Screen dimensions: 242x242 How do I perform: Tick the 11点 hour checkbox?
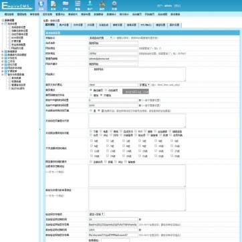(x=172, y=146)
